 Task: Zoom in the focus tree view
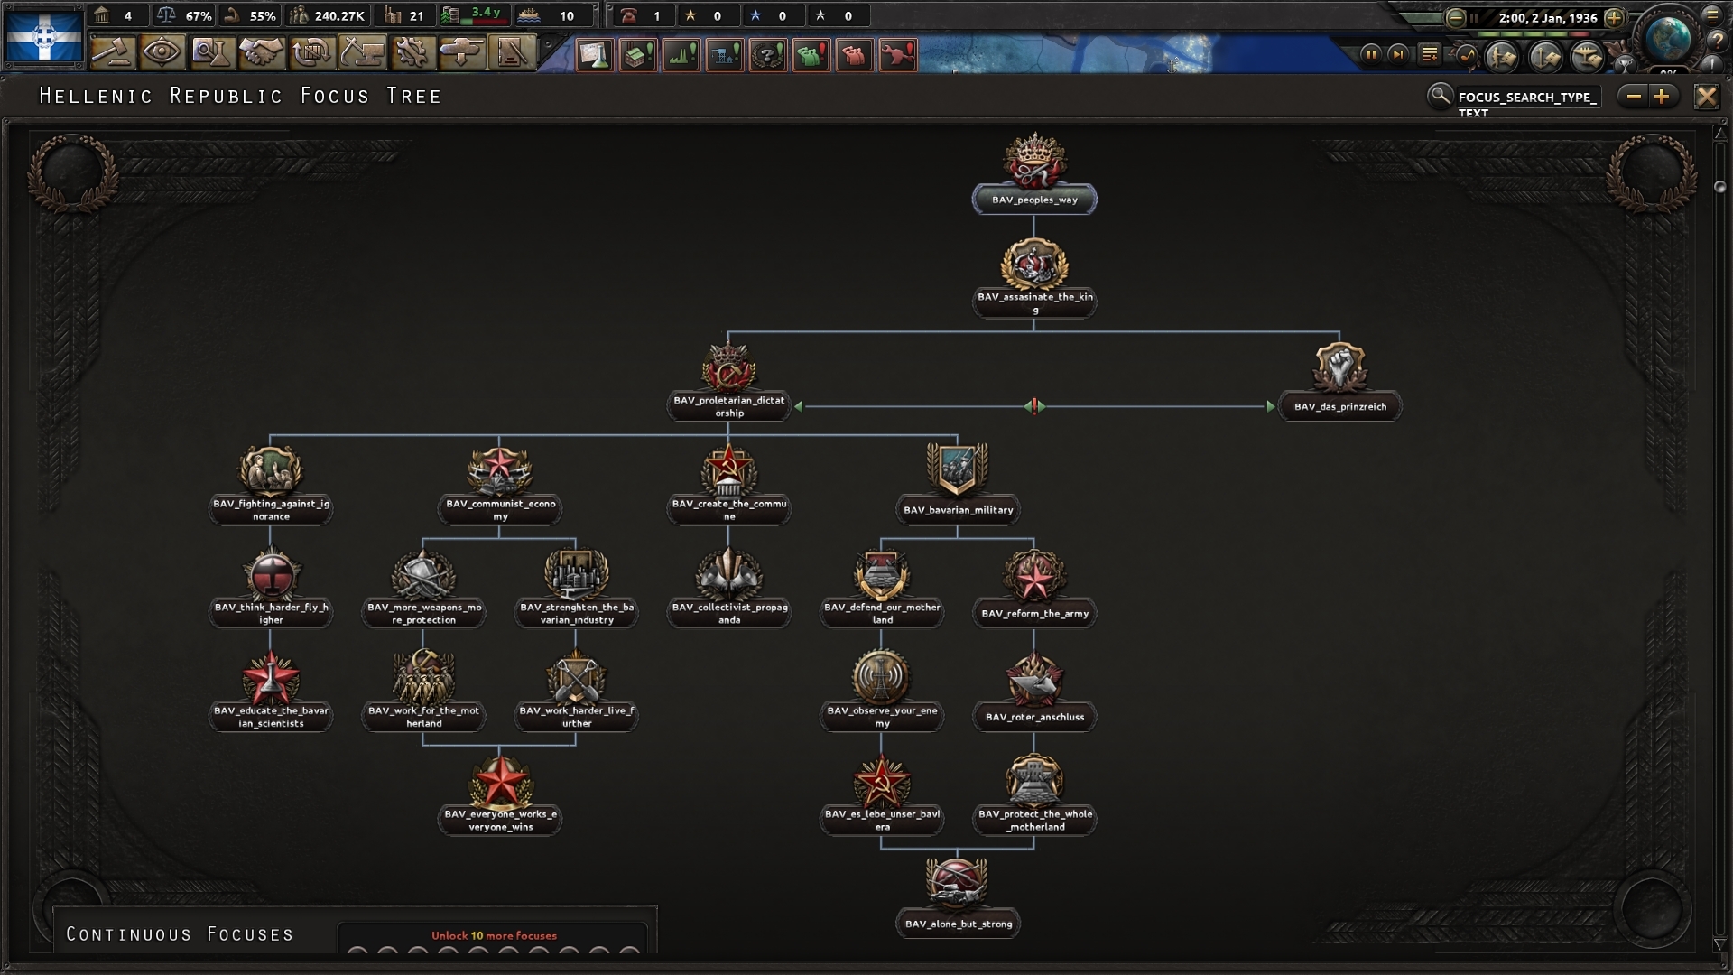[x=1663, y=97]
